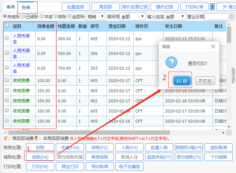Select the 冲减 radio button
Viewport: 236px width, 173px height.
pos(42,16)
